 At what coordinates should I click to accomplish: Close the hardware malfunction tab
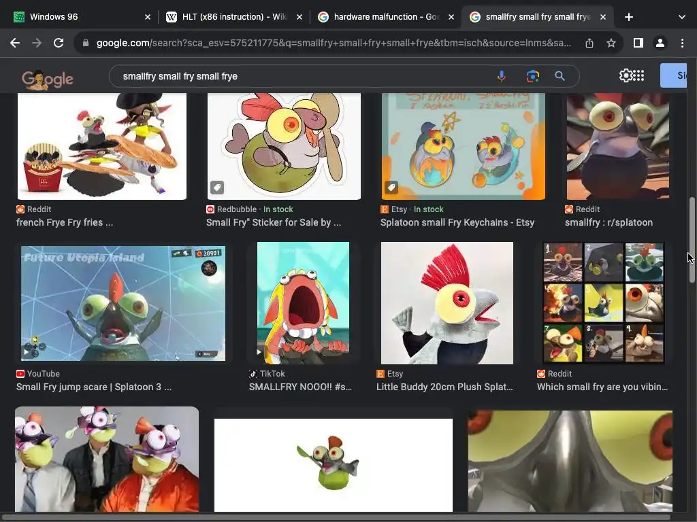[x=451, y=17]
